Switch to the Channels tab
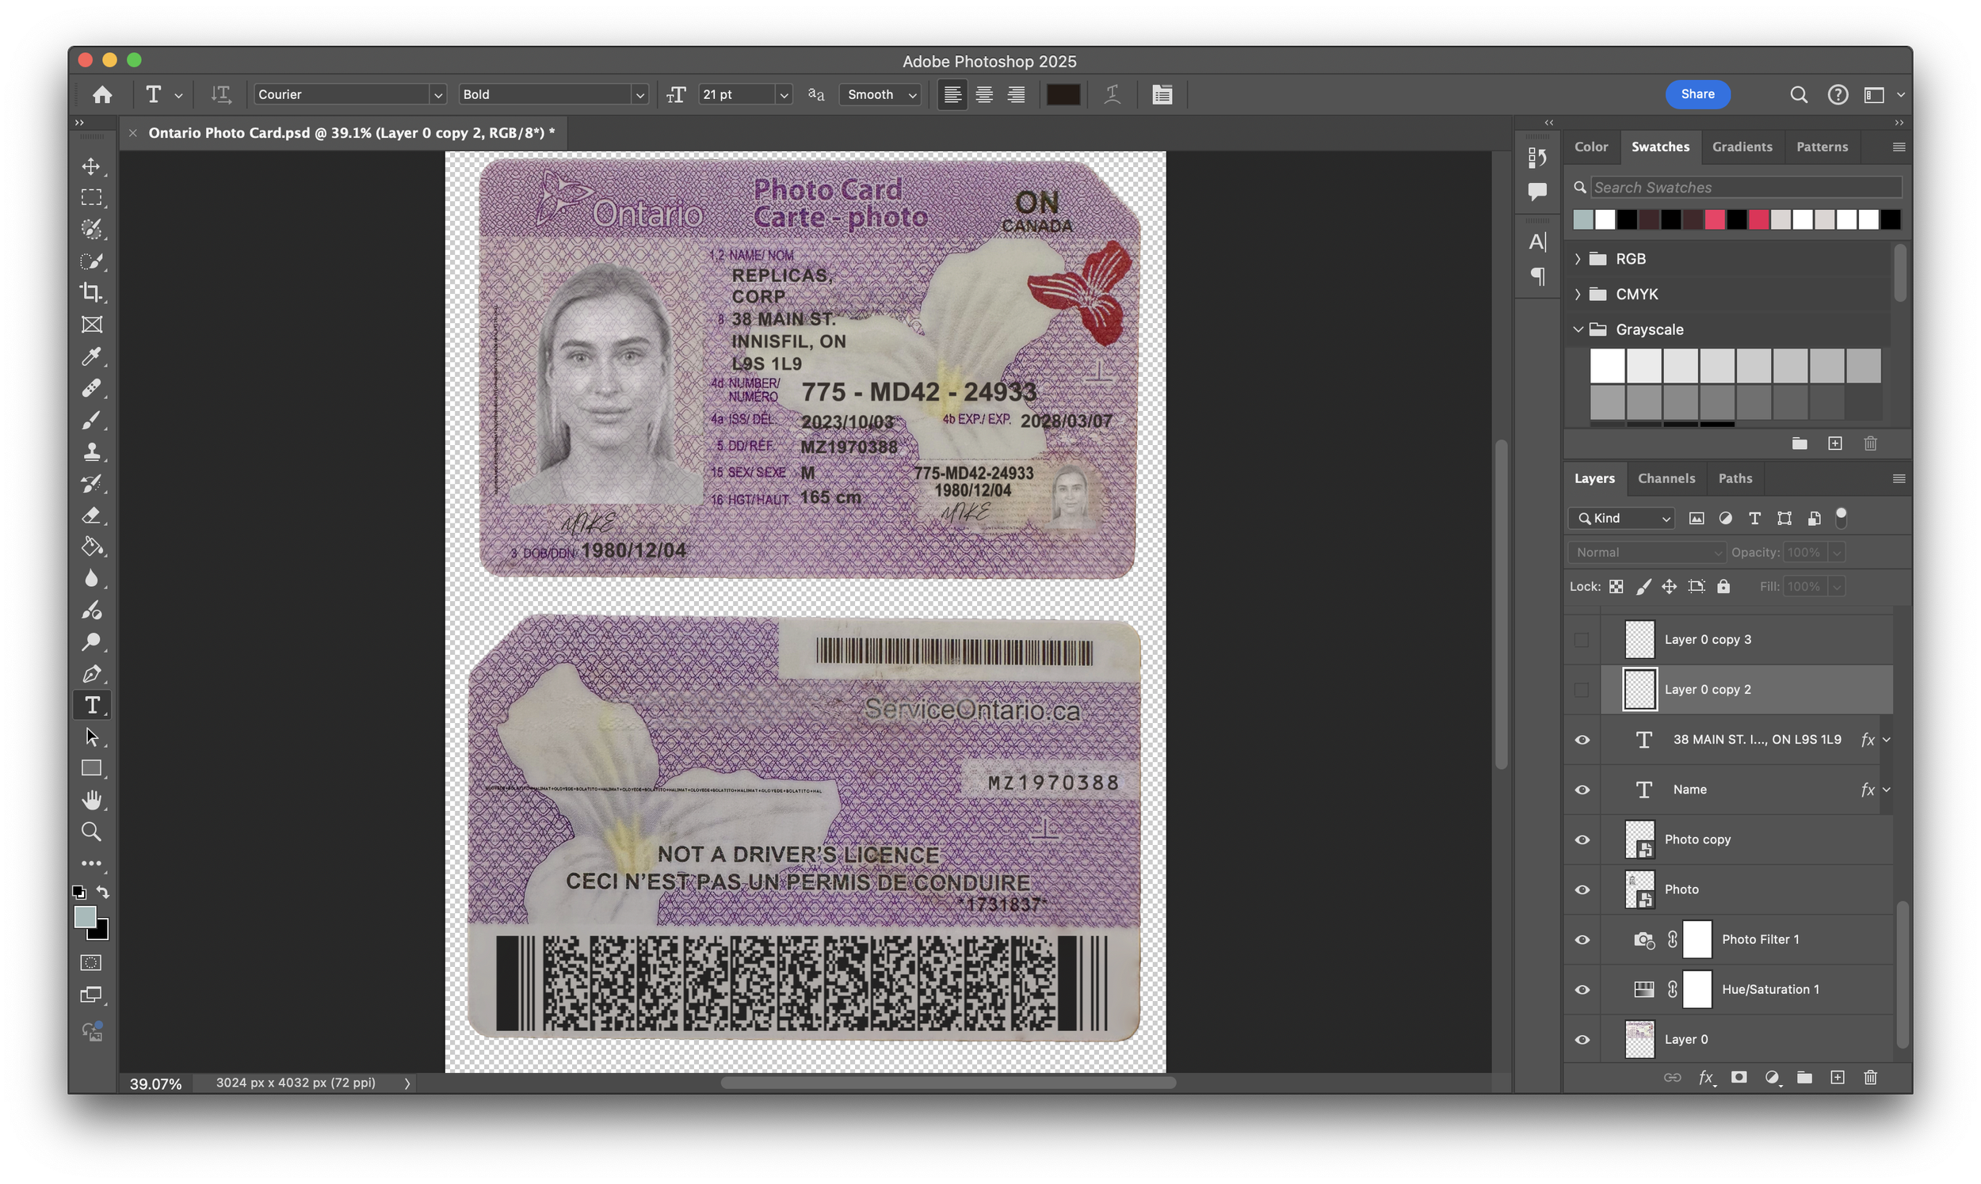 (1666, 478)
